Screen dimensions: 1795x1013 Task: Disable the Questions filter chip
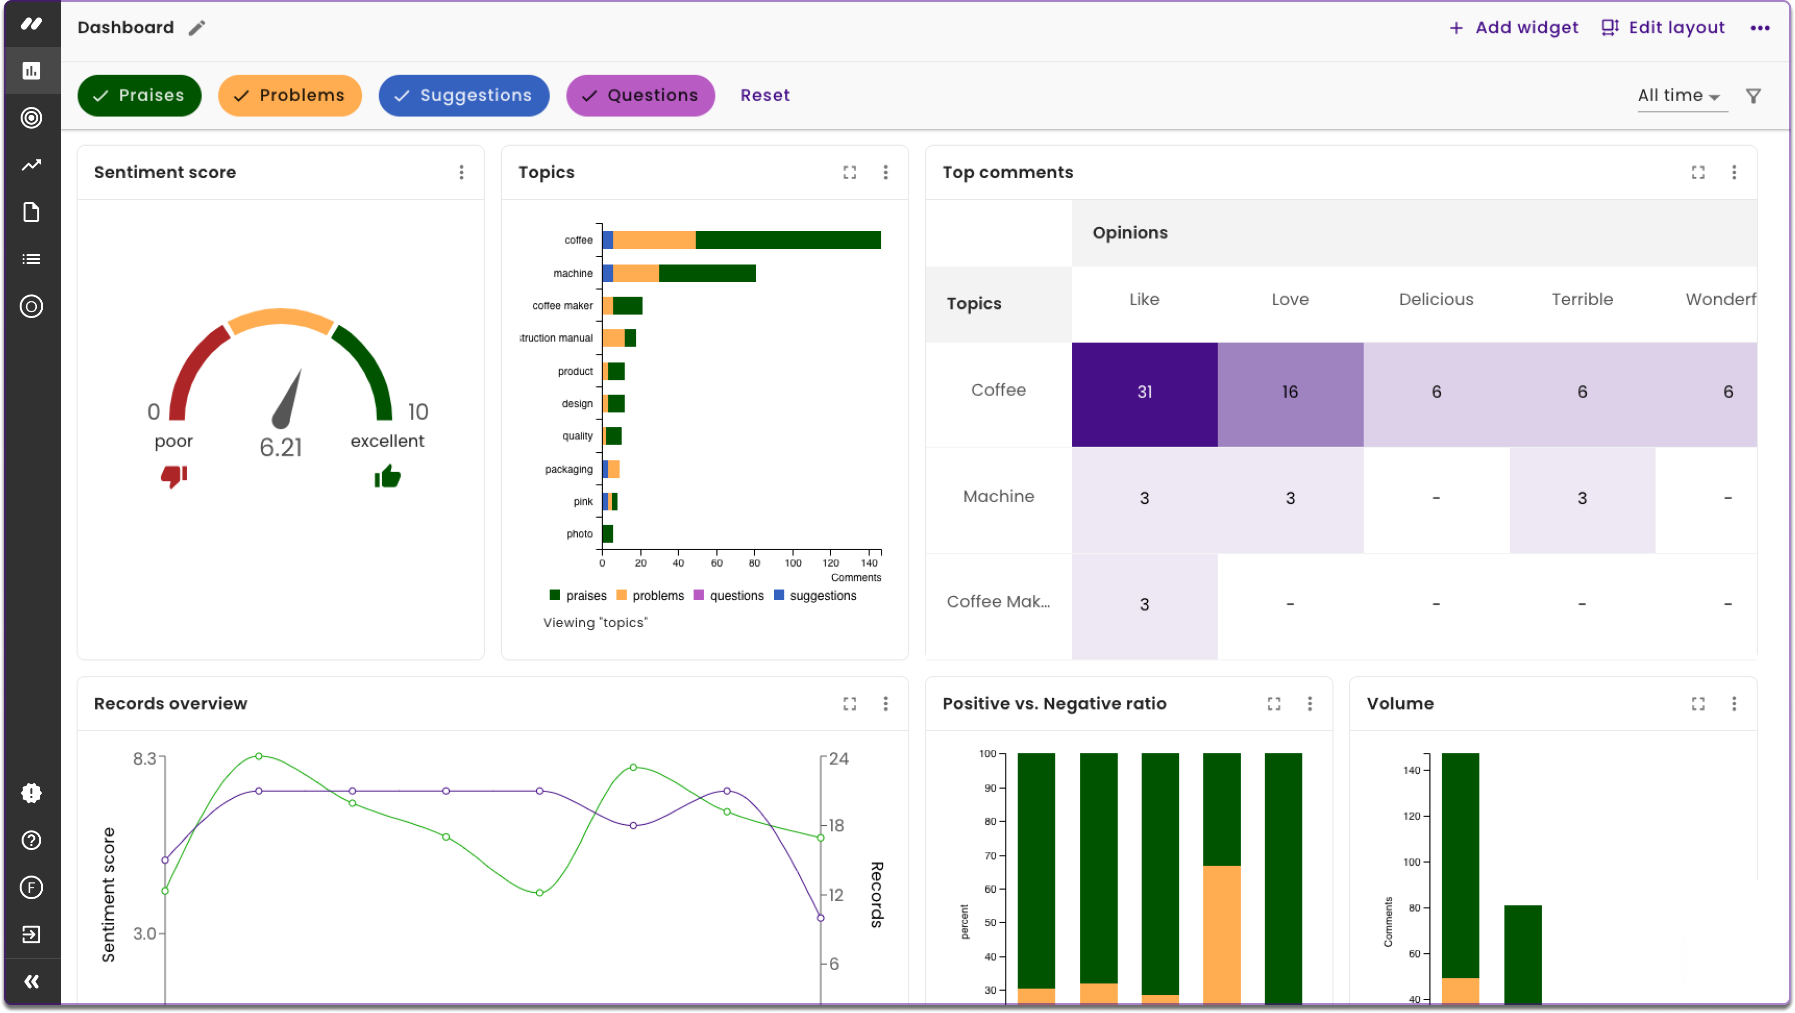[x=640, y=95]
